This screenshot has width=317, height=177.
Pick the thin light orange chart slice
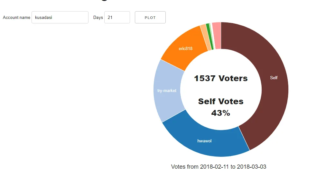pyautogui.click(x=206, y=37)
